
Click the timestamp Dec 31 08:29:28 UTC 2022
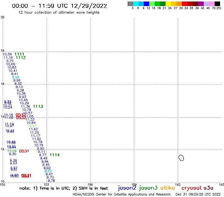[198, 194]
